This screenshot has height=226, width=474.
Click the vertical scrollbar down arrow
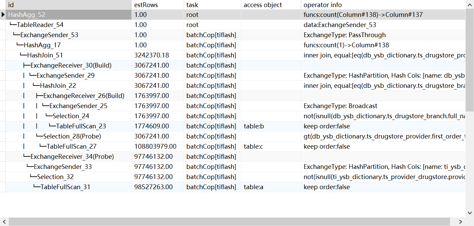coord(470,213)
